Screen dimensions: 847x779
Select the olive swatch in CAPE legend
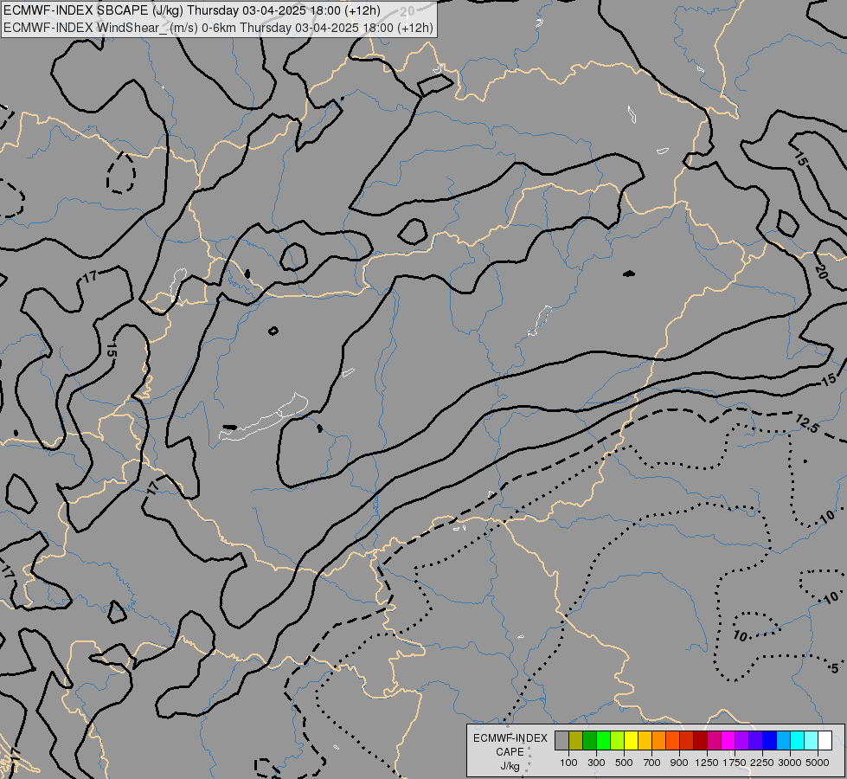[x=575, y=740]
